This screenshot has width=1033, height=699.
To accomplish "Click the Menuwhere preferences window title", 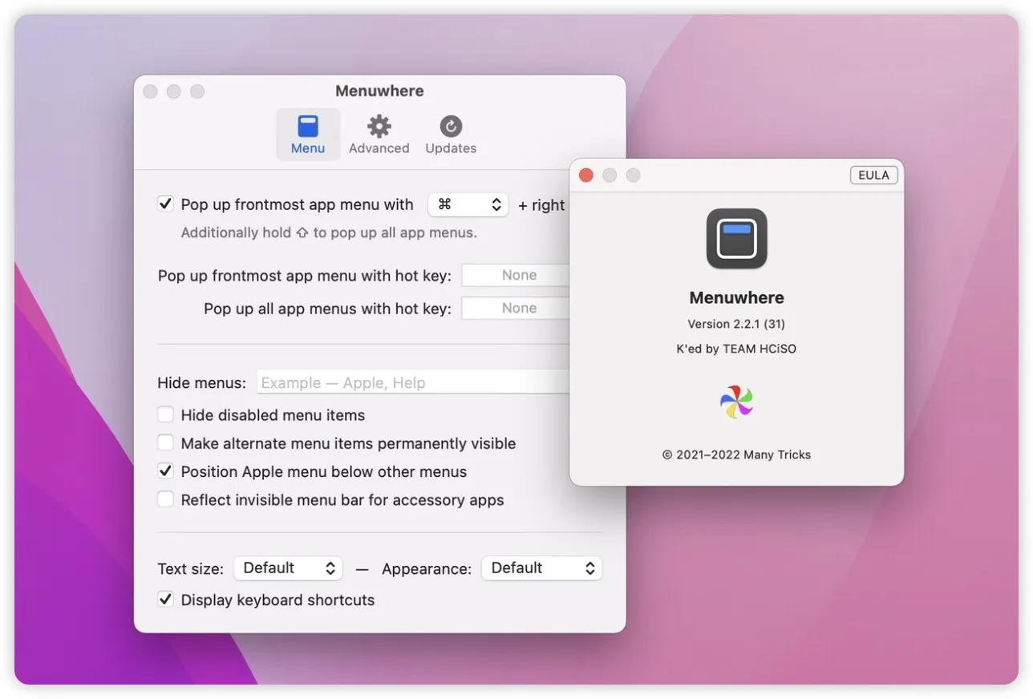I will point(379,91).
